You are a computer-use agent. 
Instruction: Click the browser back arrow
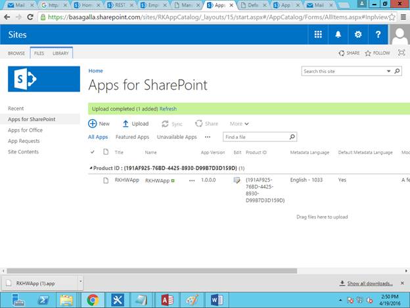(x=7, y=17)
